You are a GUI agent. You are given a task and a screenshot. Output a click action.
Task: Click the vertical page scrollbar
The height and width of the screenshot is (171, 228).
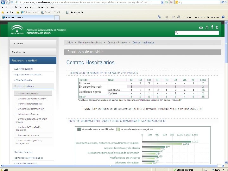tap(226, 95)
